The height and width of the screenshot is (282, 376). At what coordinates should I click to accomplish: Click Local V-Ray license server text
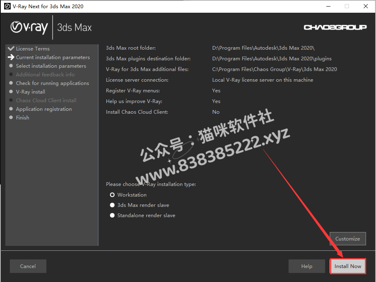pyautogui.click(x=263, y=80)
